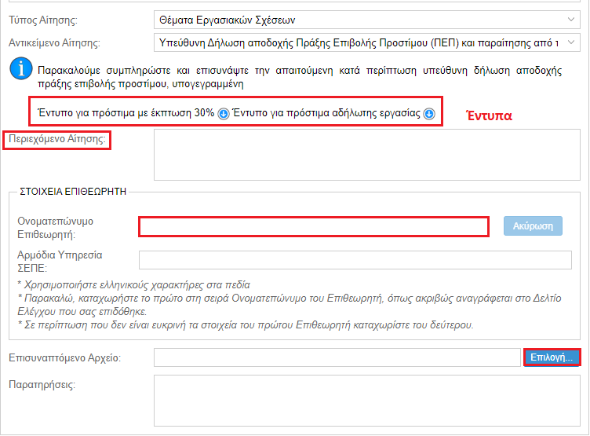Open the Υπεύθυνη Δήλωση αποδοχής ΠΕΠ combo box
The width and height of the screenshot is (590, 436).
[x=367, y=42]
